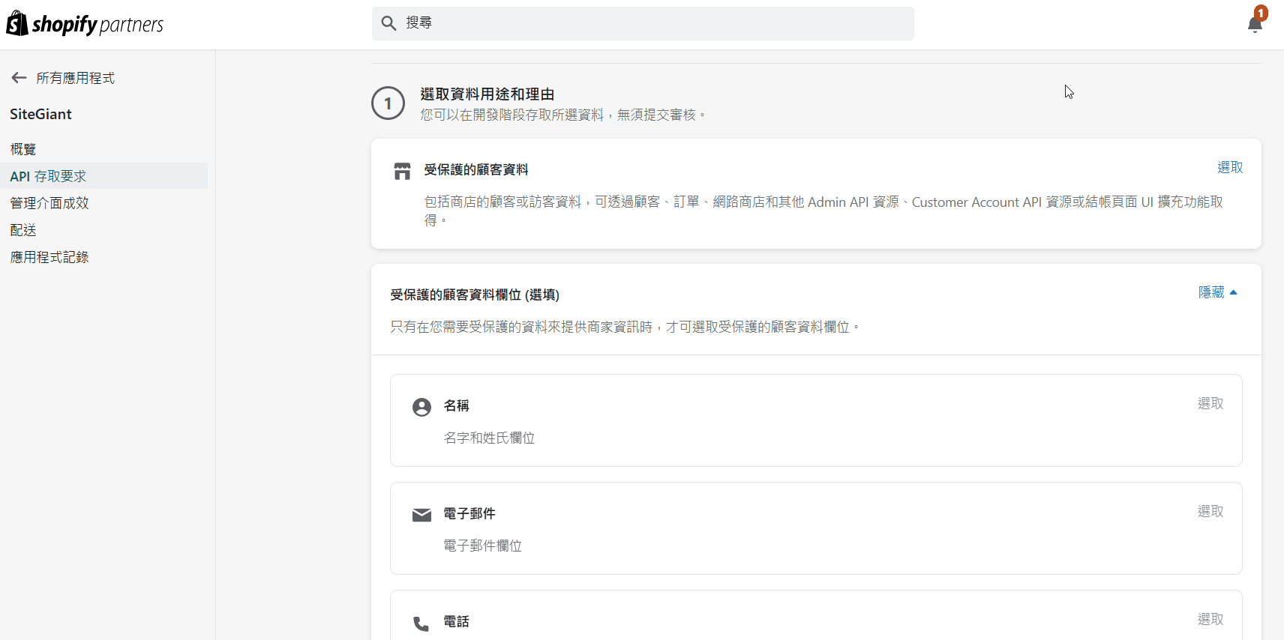Click the step 1 circle badge
This screenshot has height=640, width=1284.
click(388, 103)
